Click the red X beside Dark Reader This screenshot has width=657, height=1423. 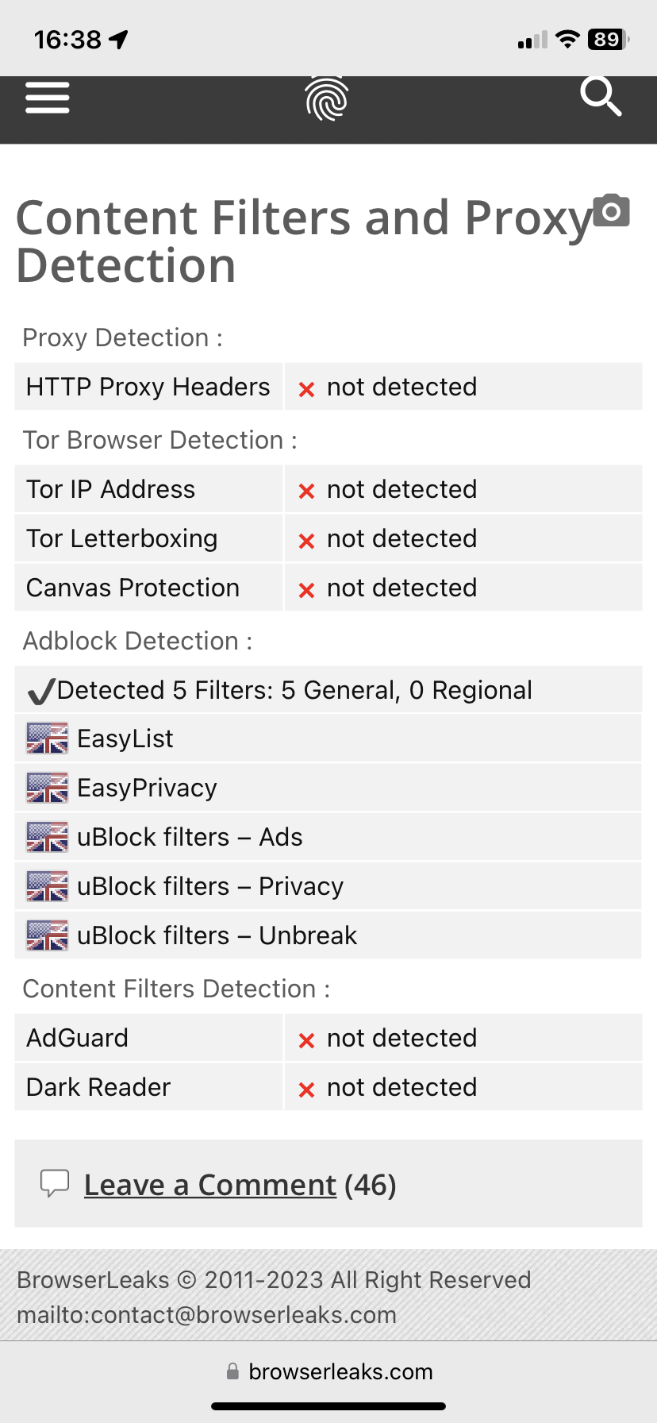coord(306,1087)
